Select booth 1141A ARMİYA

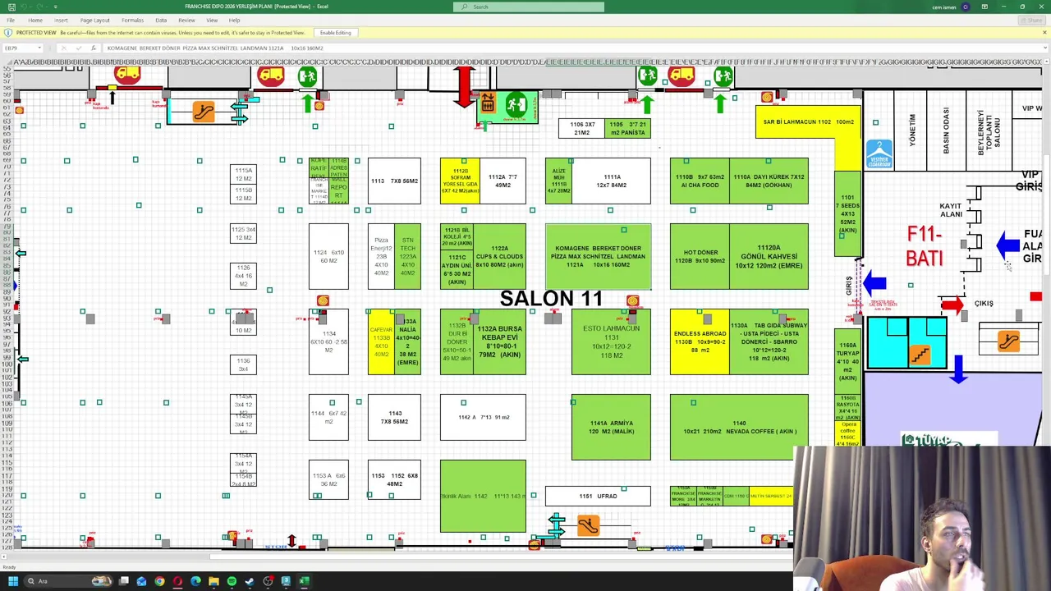click(x=611, y=427)
